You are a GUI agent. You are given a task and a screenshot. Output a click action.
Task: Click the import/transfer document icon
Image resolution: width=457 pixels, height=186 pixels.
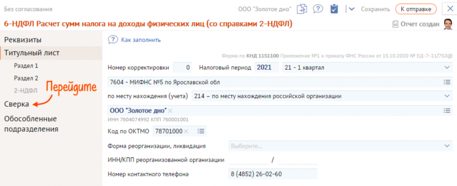303,9
